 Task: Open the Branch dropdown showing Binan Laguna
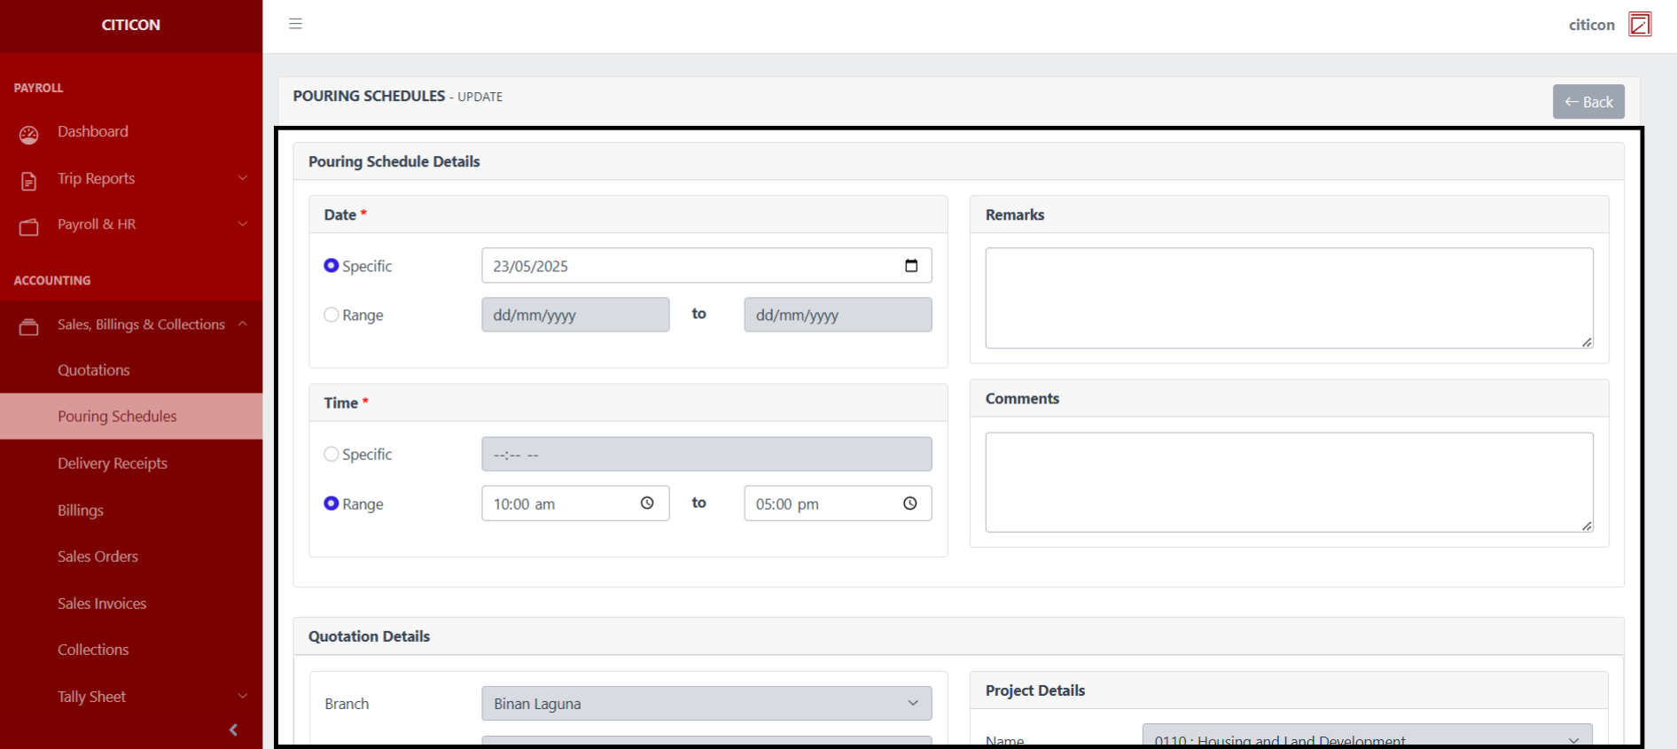pos(706,704)
